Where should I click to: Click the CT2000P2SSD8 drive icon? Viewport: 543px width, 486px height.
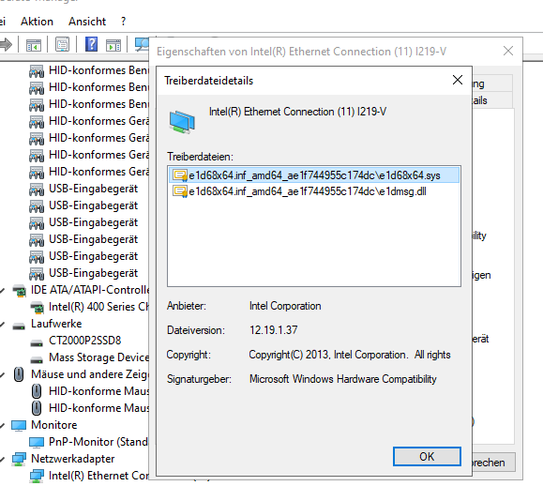(x=37, y=342)
